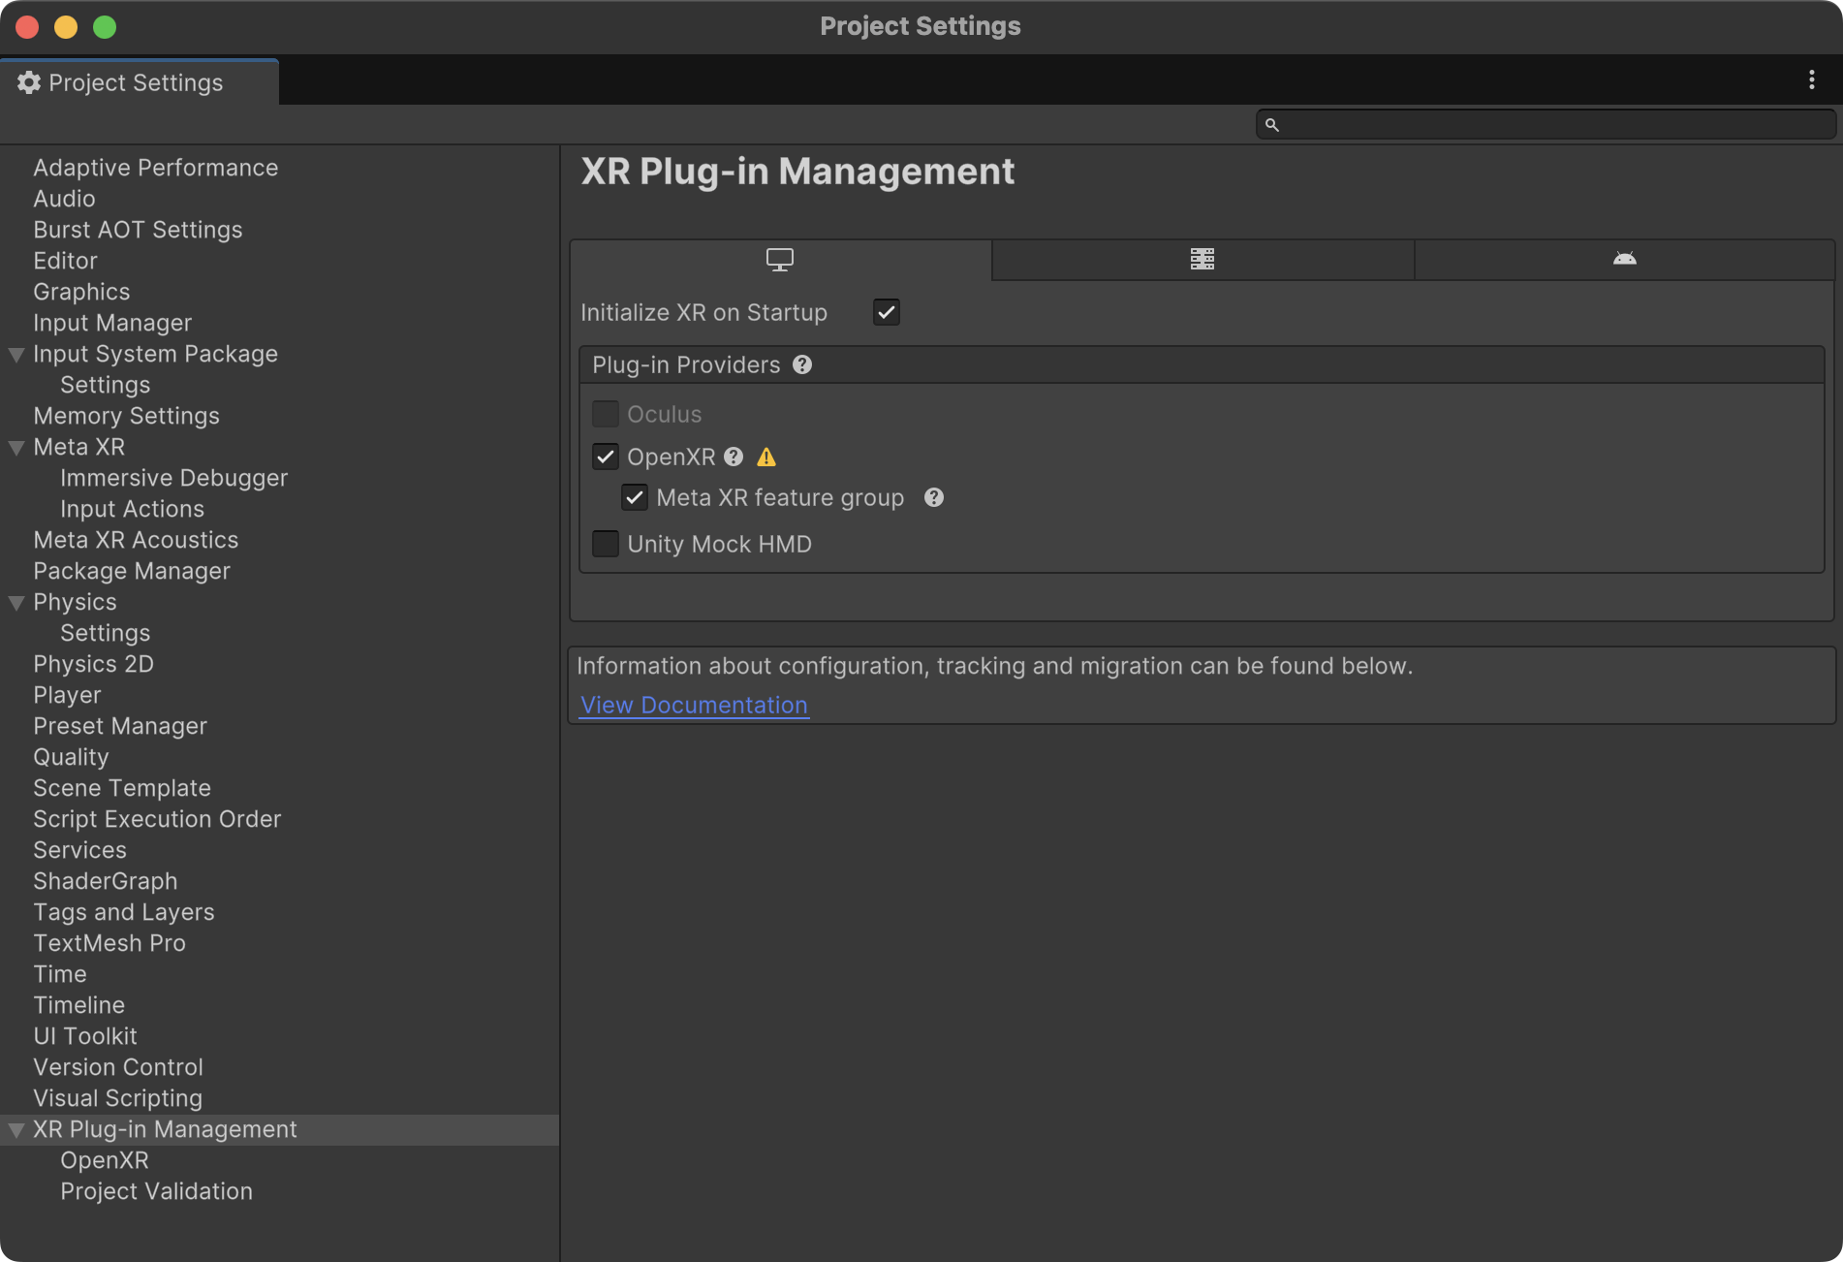Disable Initialize XR on Startup
The image size is (1843, 1262).
[x=885, y=312]
